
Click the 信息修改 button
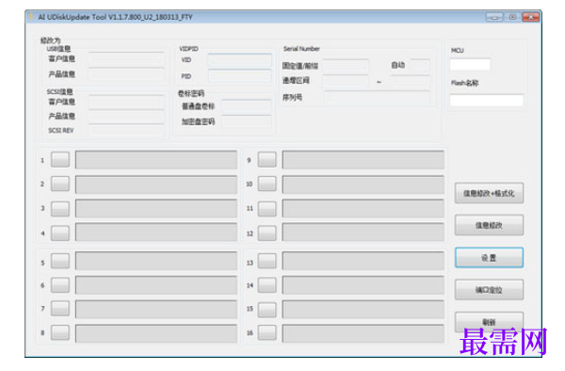tap(489, 225)
